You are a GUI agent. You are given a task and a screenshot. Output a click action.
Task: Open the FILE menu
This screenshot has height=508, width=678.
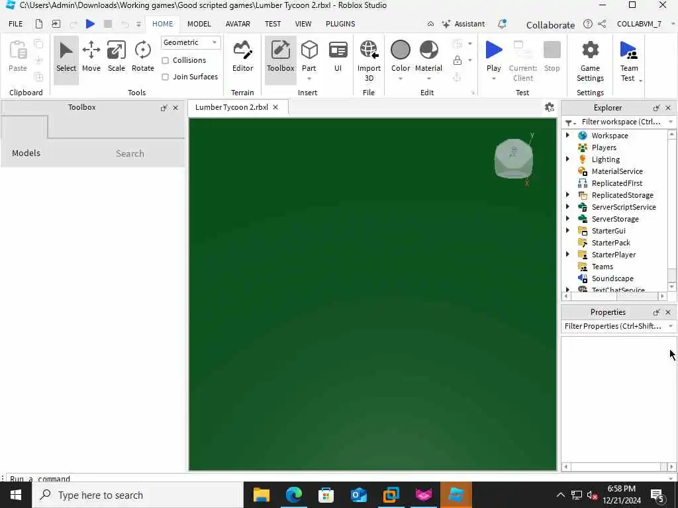click(16, 24)
